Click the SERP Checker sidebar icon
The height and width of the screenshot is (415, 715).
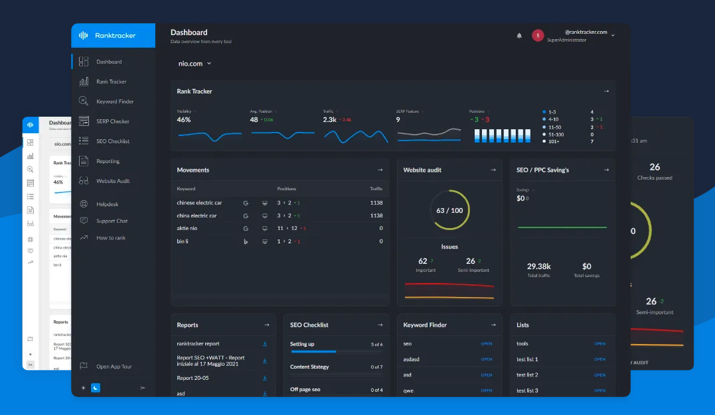click(x=84, y=121)
